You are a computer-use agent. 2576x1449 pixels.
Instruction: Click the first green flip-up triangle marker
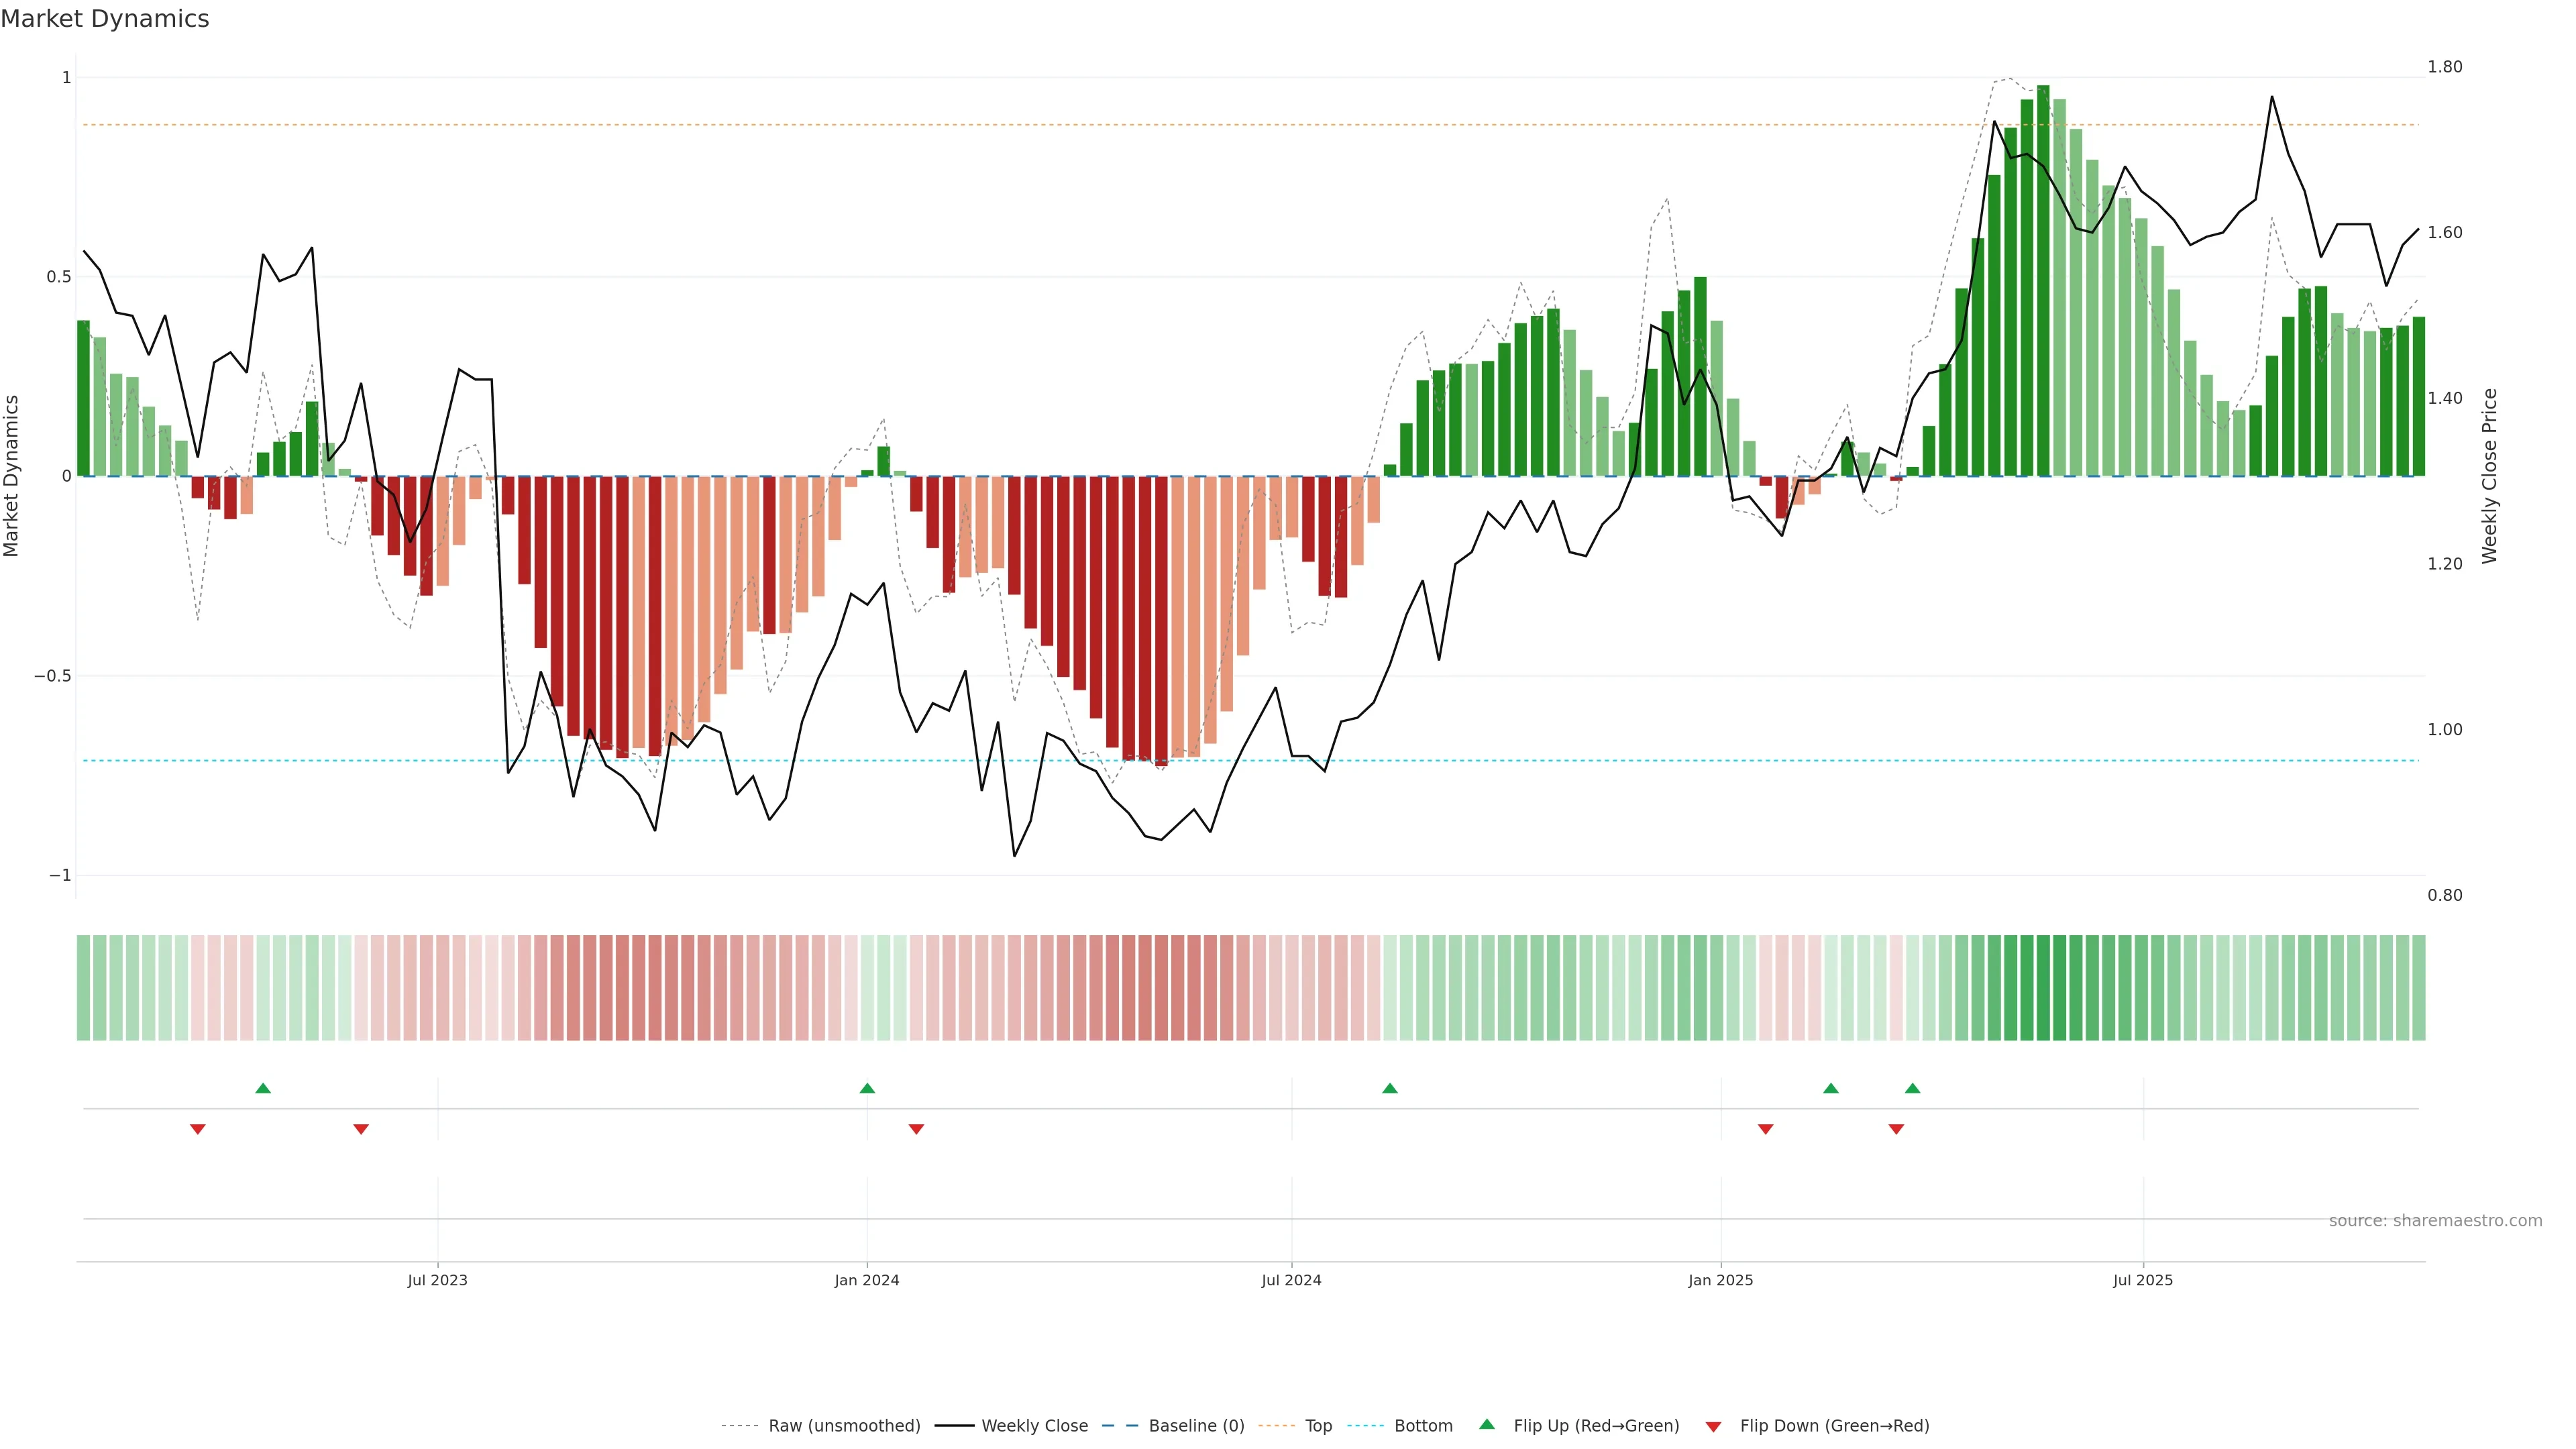[x=263, y=1088]
